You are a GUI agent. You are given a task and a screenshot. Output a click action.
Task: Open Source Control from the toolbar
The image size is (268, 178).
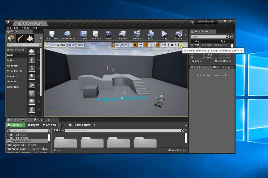(x=67, y=35)
